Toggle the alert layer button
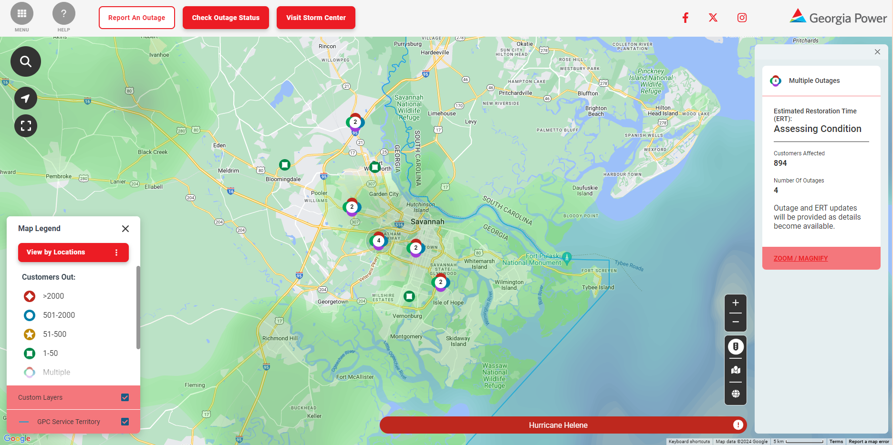893x445 pixels. [x=736, y=346]
